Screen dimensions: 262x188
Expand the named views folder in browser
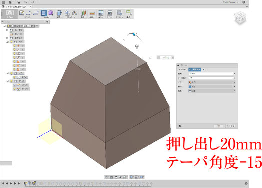pos(7,38)
